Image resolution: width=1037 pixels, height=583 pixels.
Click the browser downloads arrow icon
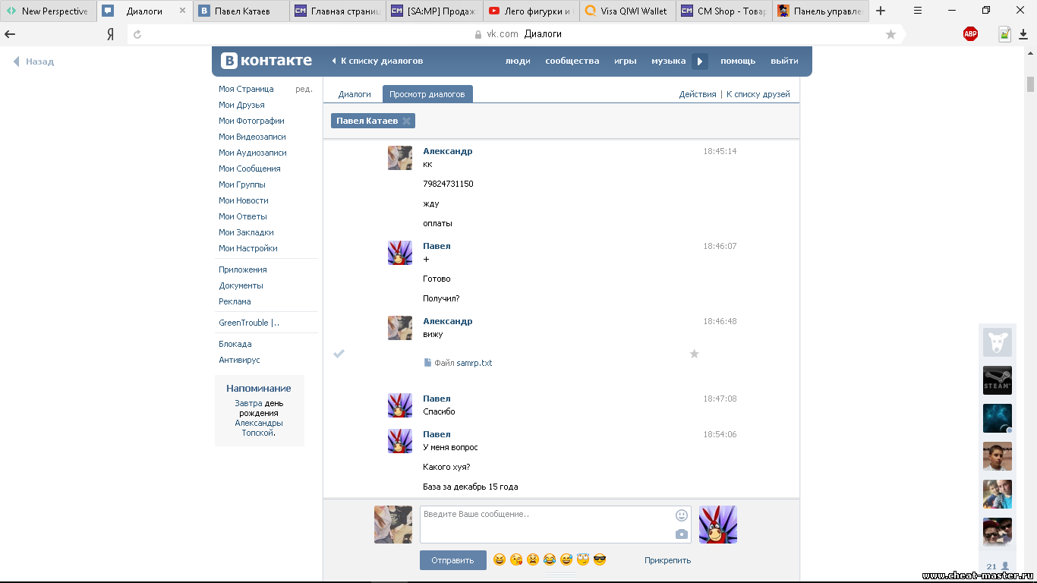point(1023,34)
